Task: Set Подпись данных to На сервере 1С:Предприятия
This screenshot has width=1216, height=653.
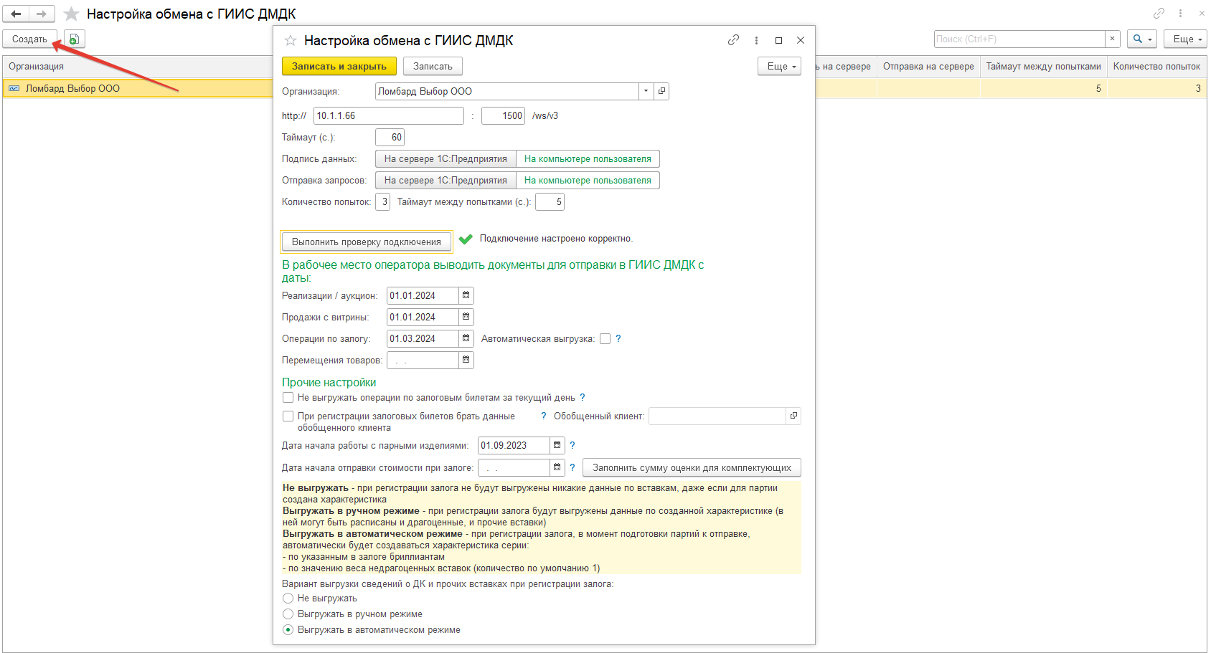Action: [x=446, y=158]
